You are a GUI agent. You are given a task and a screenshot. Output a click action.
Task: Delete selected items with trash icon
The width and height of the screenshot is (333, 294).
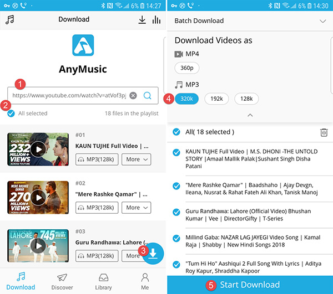pyautogui.click(x=324, y=132)
